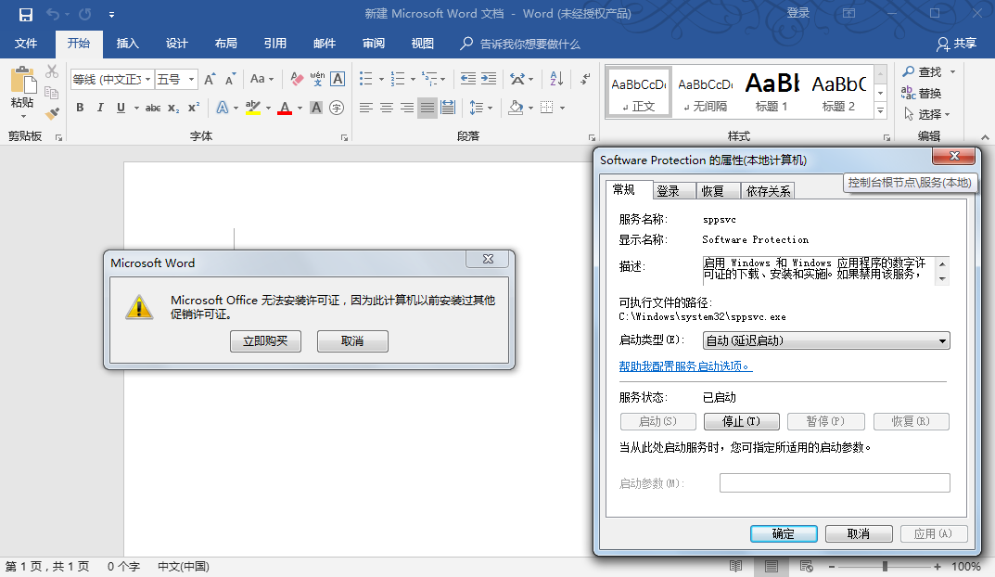The height and width of the screenshot is (577, 995).
Task: Apply enclosed character icon
Action: pyautogui.click(x=337, y=108)
